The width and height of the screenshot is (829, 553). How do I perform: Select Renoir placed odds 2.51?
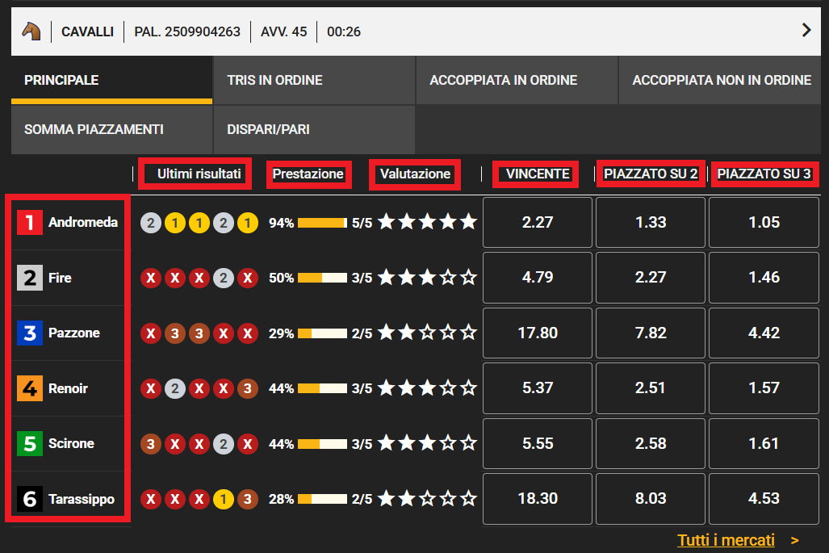(x=651, y=388)
